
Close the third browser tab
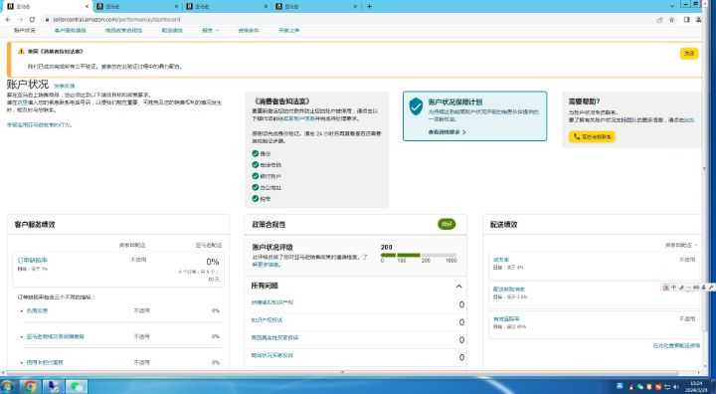click(267, 6)
